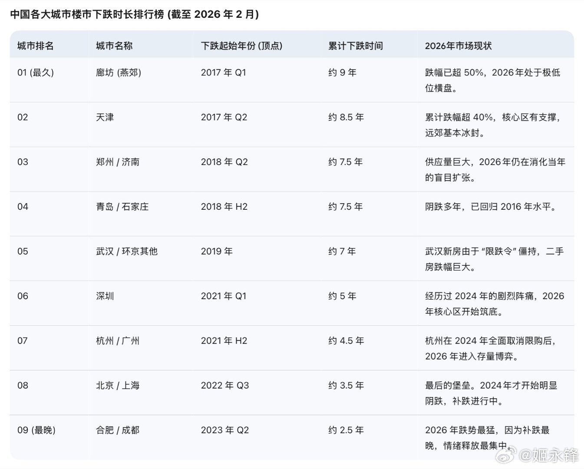This screenshot has height=469, width=584.
Task: Click the 合肥 / 成都 entry
Action: (x=118, y=430)
